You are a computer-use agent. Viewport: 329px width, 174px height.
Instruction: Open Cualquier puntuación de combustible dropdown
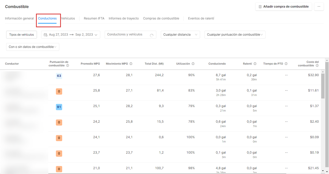pos(235,34)
